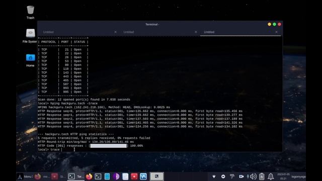The width and height of the screenshot is (322, 181).
Task: Click the HTTP Response seq=4 line
Action: point(140,126)
